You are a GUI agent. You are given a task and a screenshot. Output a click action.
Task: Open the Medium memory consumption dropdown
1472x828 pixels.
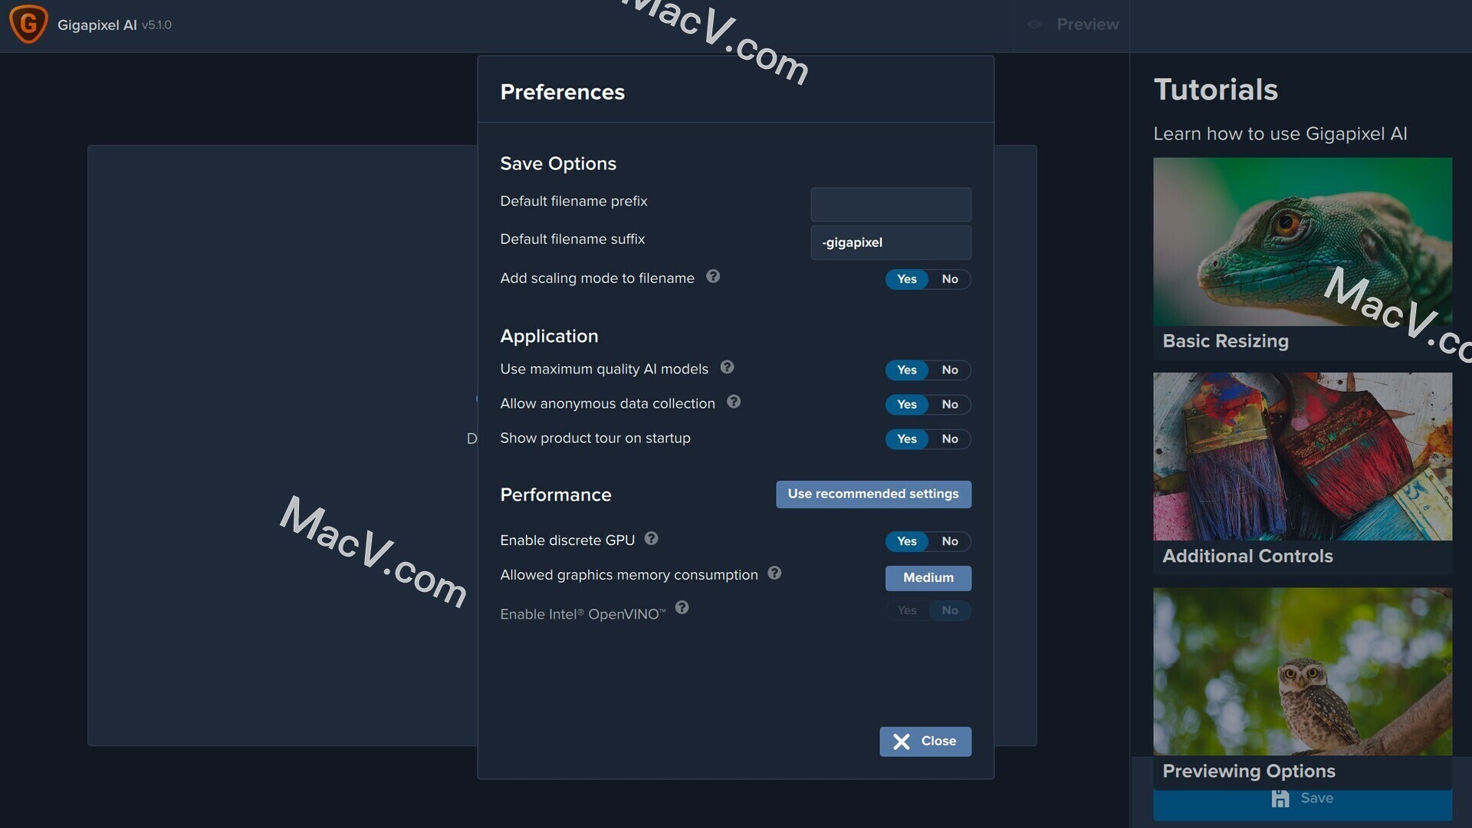point(928,578)
